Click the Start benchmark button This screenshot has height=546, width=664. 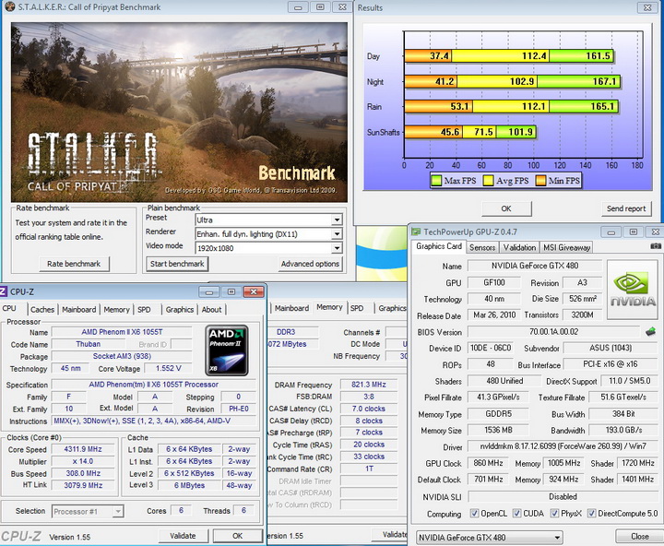coord(177,264)
